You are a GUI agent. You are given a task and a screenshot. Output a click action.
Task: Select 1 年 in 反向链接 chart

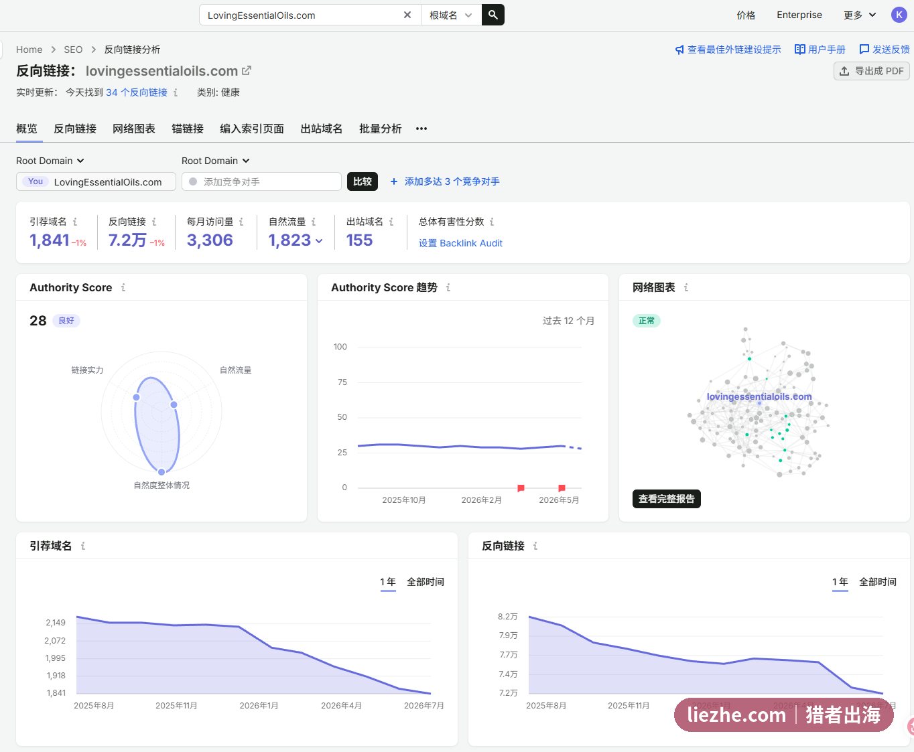840,582
